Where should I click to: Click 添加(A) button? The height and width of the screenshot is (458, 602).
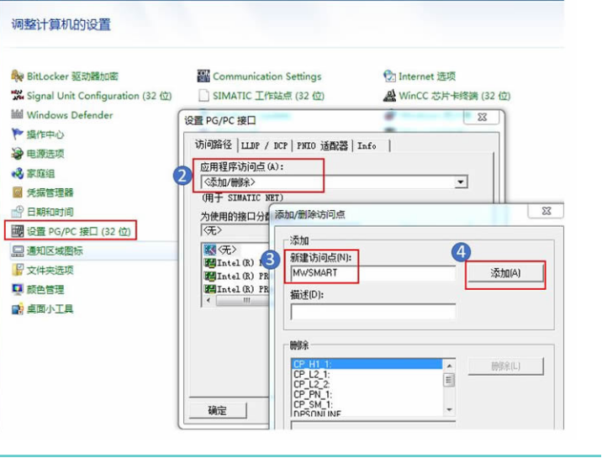504,273
